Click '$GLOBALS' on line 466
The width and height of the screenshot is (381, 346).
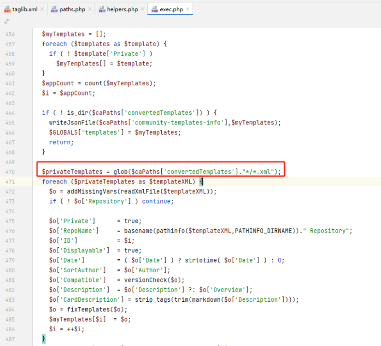pyautogui.click(x=63, y=132)
